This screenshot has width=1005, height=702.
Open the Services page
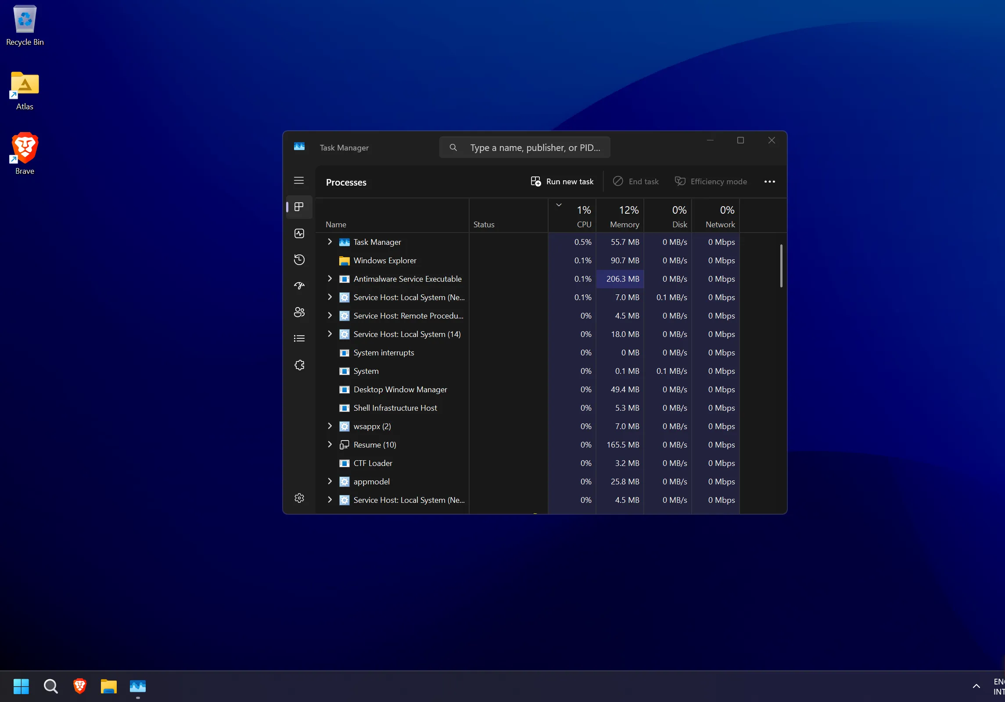[299, 365]
